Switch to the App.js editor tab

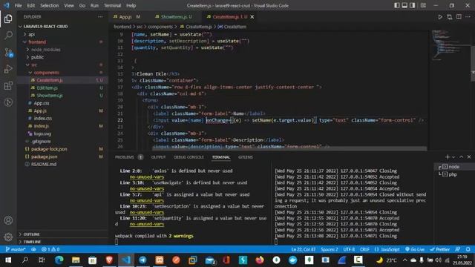(126, 17)
